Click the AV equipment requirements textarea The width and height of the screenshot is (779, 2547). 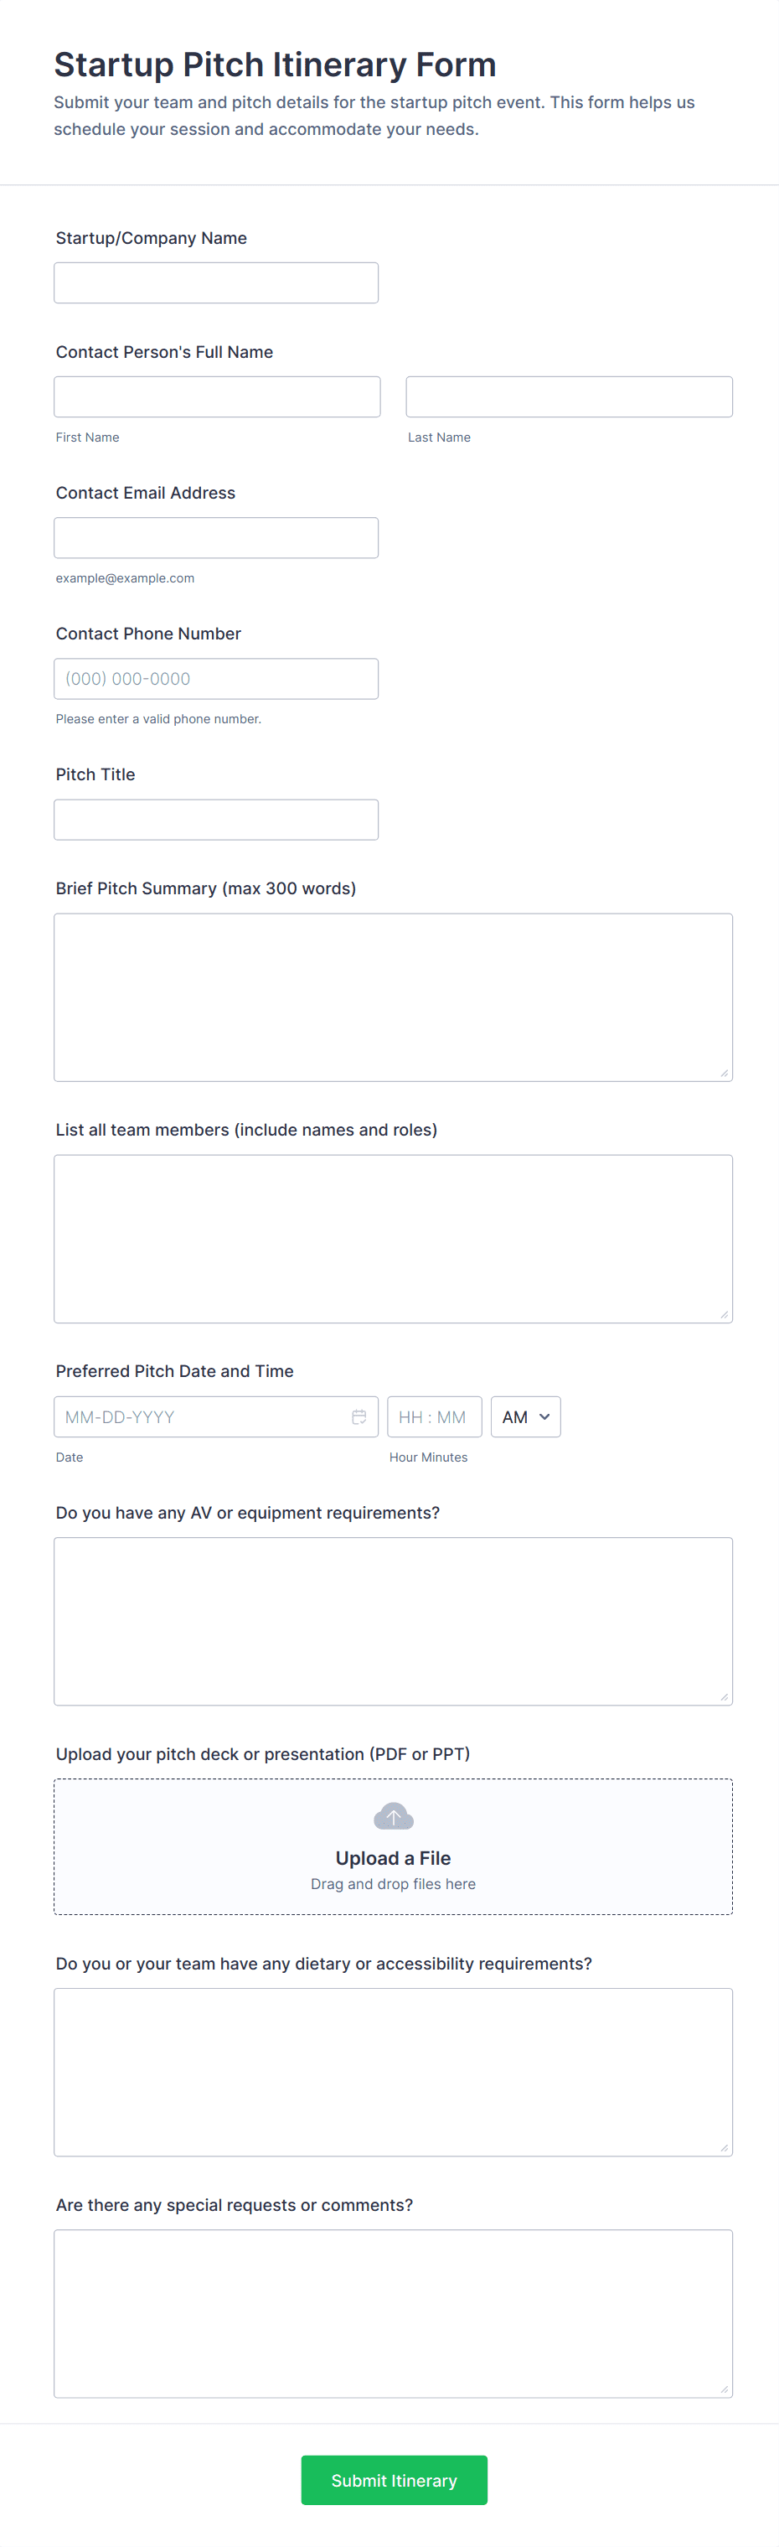coord(393,1621)
